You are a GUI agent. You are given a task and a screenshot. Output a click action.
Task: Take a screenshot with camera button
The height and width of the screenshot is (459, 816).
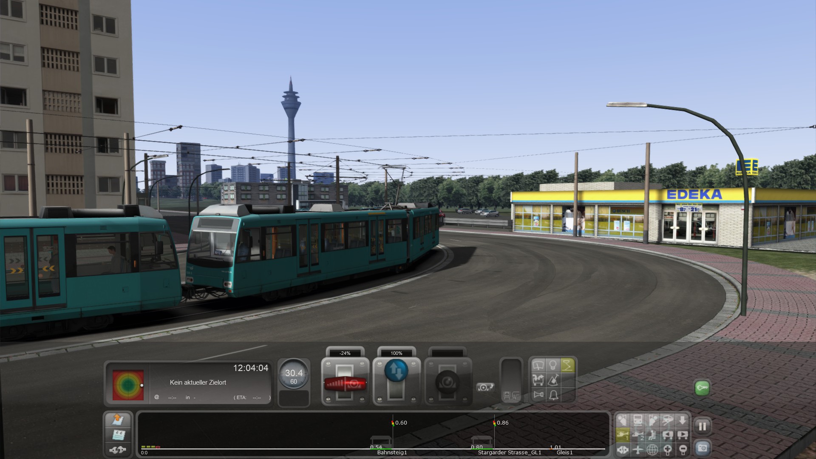coord(702,448)
